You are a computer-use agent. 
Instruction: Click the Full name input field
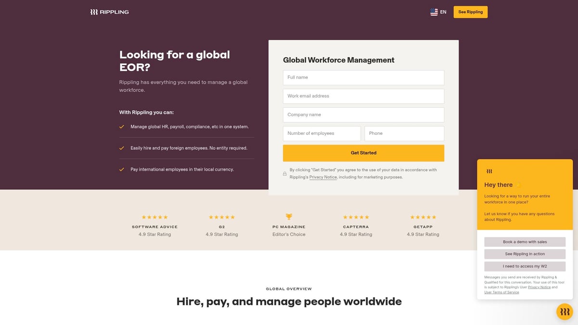363,77
